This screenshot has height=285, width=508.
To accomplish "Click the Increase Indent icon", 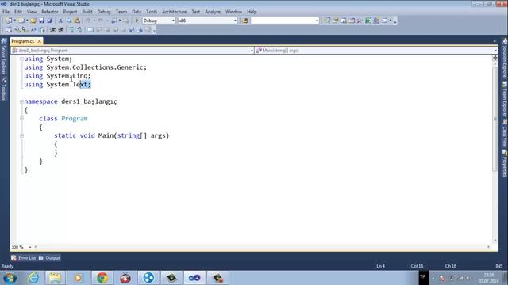I will tap(61, 30).
